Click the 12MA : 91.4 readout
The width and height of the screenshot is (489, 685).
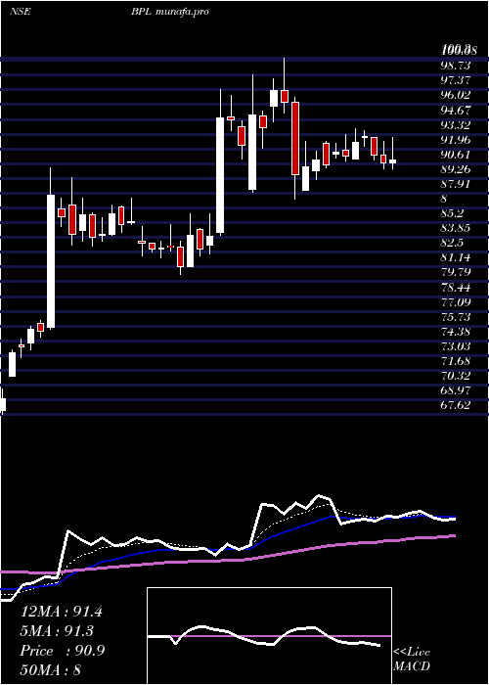pos(62,612)
